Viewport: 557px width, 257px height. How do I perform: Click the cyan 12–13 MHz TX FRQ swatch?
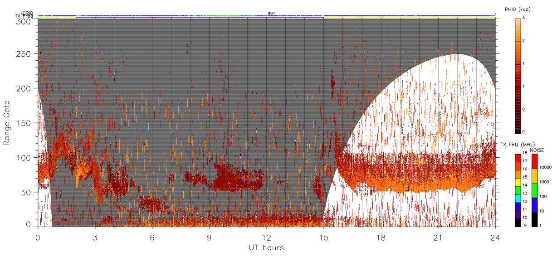518,198
